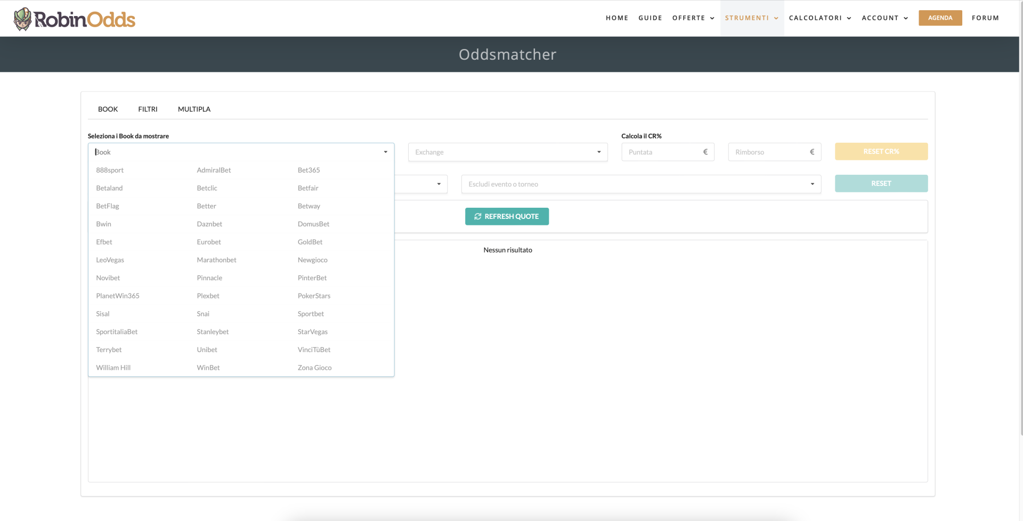Screen dimensions: 1023x521
Task: Select Bwin option
Action: (103, 224)
